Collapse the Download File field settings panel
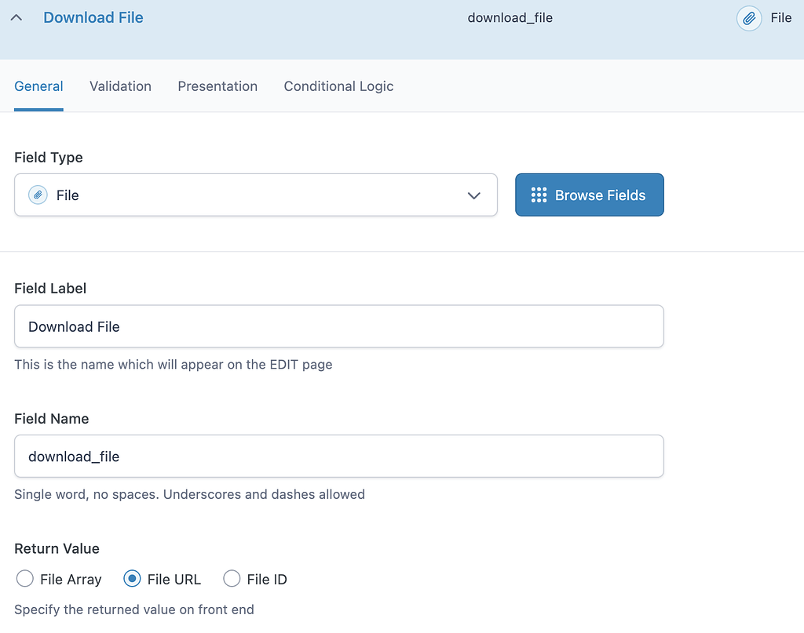 pyautogui.click(x=17, y=17)
